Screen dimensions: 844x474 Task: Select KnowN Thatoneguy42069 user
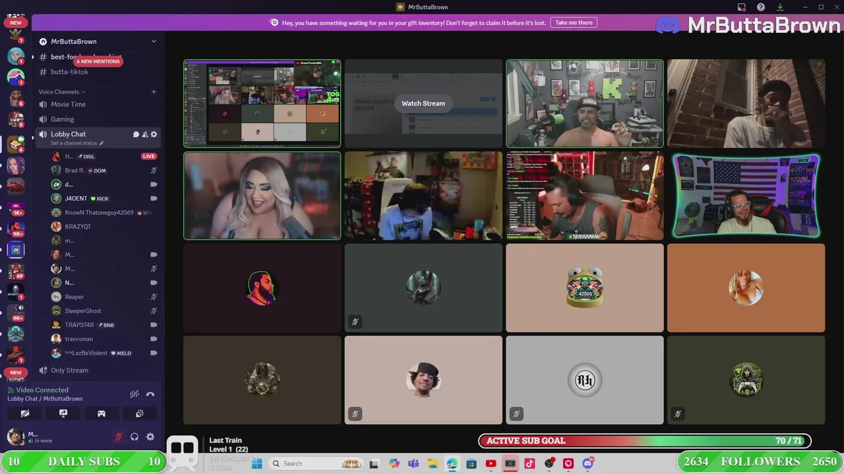[x=99, y=213]
